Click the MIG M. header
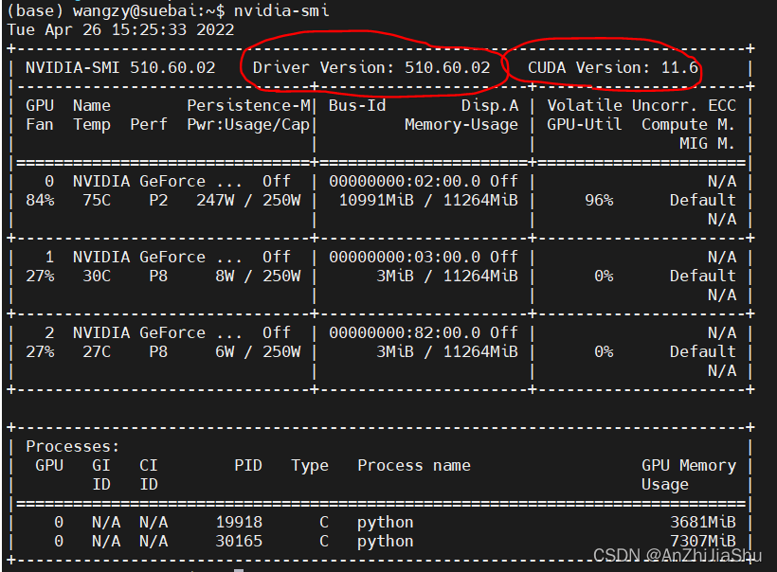Image resolution: width=777 pixels, height=572 pixels. pyautogui.click(x=707, y=144)
